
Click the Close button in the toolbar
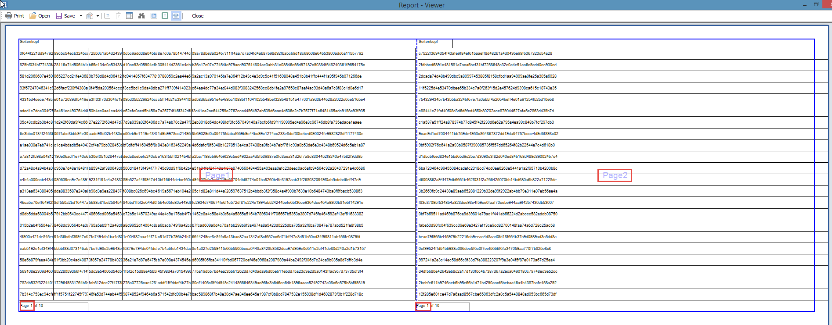pyautogui.click(x=198, y=16)
